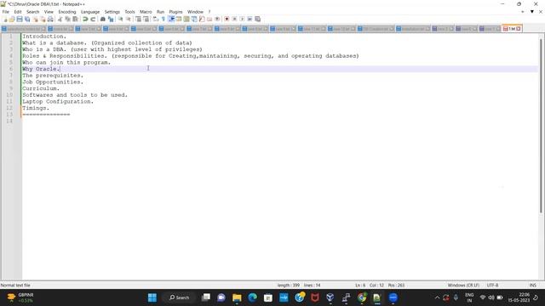
Task: Open the File menu
Action: tap(6, 12)
